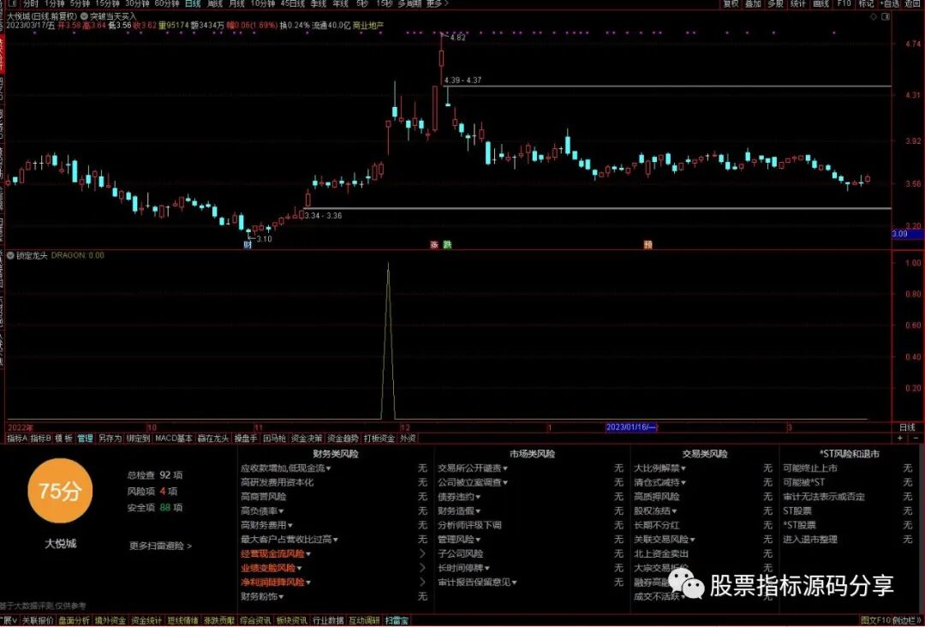Click the 返回 back button
Image resolution: width=925 pixels, height=627 pixels.
(x=912, y=3)
